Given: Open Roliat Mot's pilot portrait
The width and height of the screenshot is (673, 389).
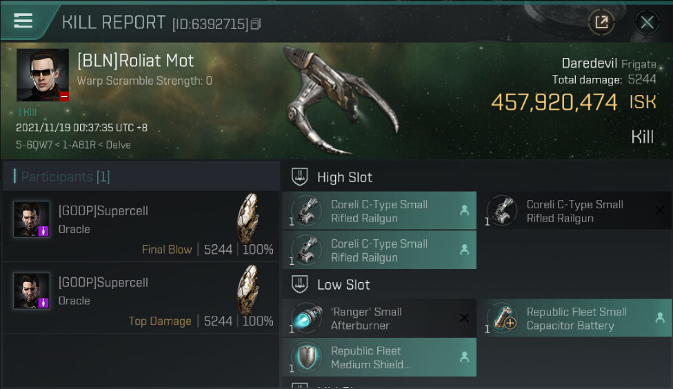Looking at the screenshot, I should tap(43, 75).
